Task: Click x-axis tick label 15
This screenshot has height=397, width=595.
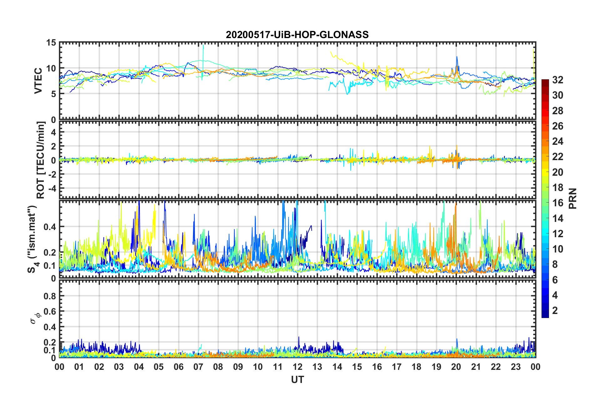Action: [357, 367]
